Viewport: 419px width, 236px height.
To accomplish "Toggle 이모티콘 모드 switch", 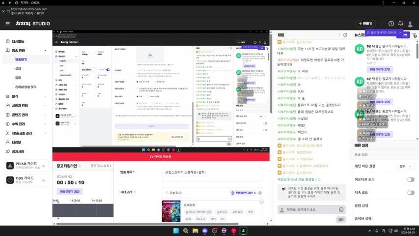I will tap(411, 179).
